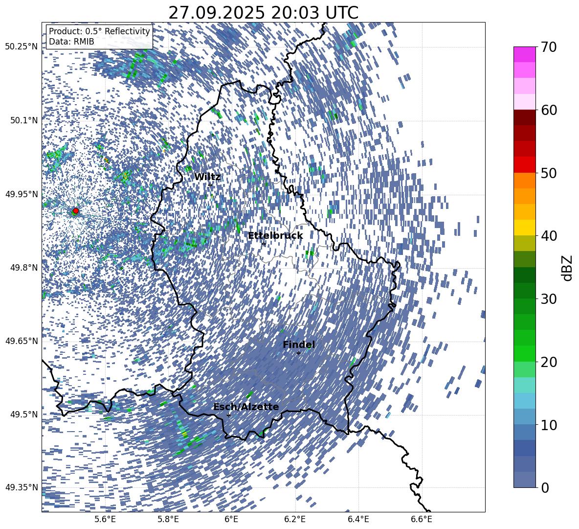Click the 40 tick label on colorbar
579x529 pixels.
click(x=549, y=236)
